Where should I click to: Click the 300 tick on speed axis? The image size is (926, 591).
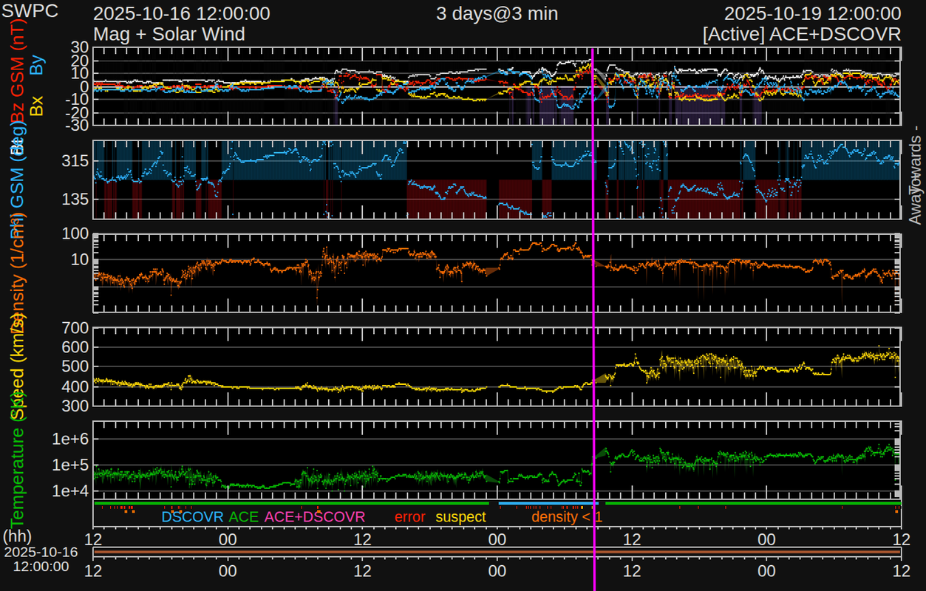pos(75,406)
